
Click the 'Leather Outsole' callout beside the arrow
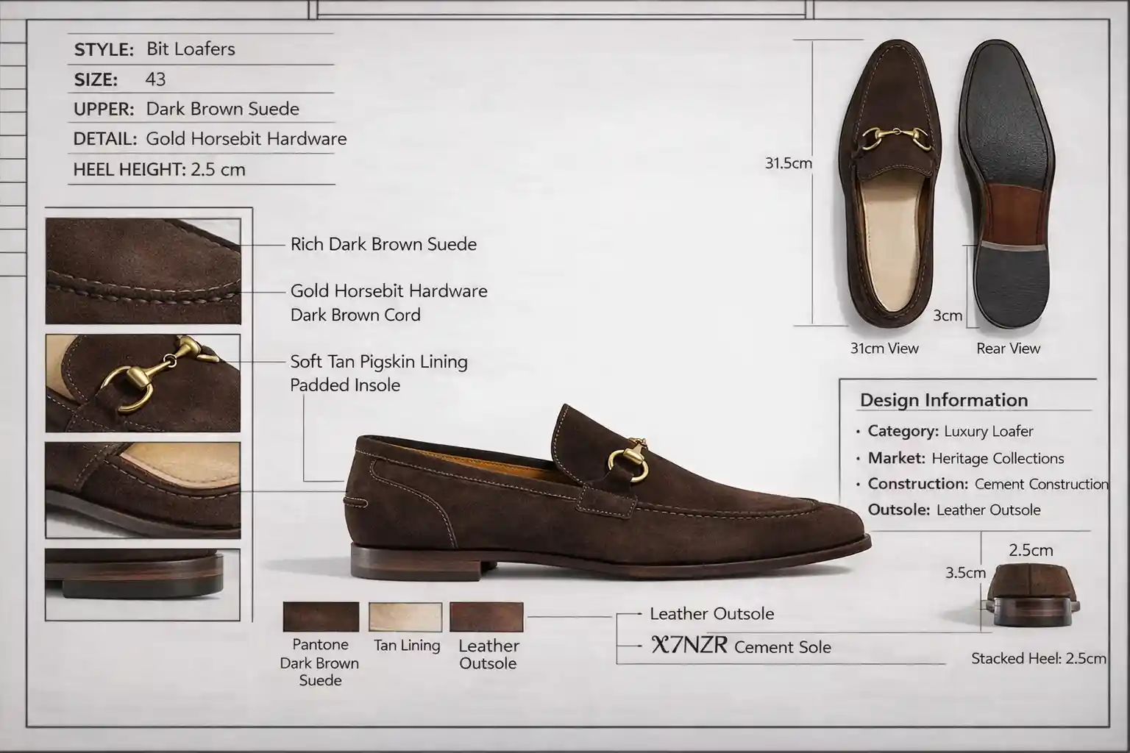pos(711,613)
